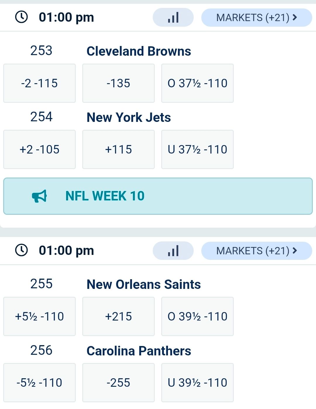
Task: Pick New York Jets +2 -105 spread
Action: coord(39,149)
